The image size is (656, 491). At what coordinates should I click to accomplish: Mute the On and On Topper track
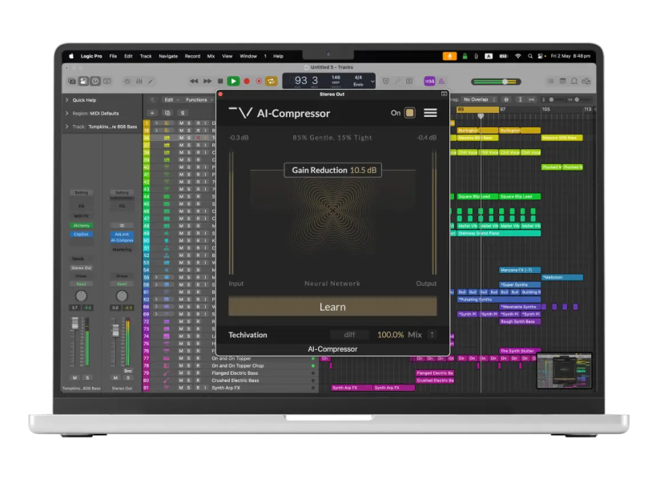click(x=181, y=358)
